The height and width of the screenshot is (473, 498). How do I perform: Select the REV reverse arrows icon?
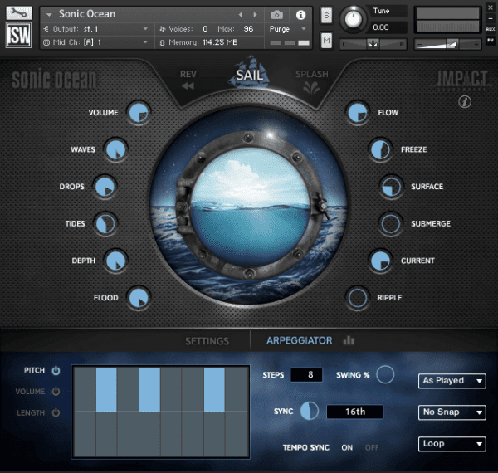(x=188, y=86)
